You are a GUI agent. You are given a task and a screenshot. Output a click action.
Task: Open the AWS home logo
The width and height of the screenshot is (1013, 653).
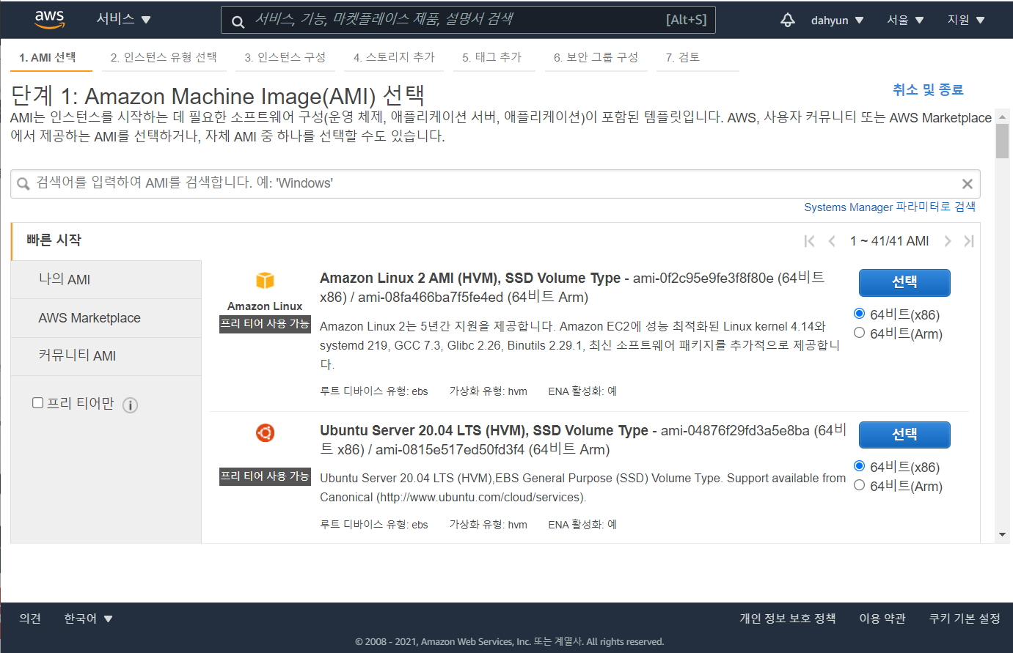pos(50,20)
